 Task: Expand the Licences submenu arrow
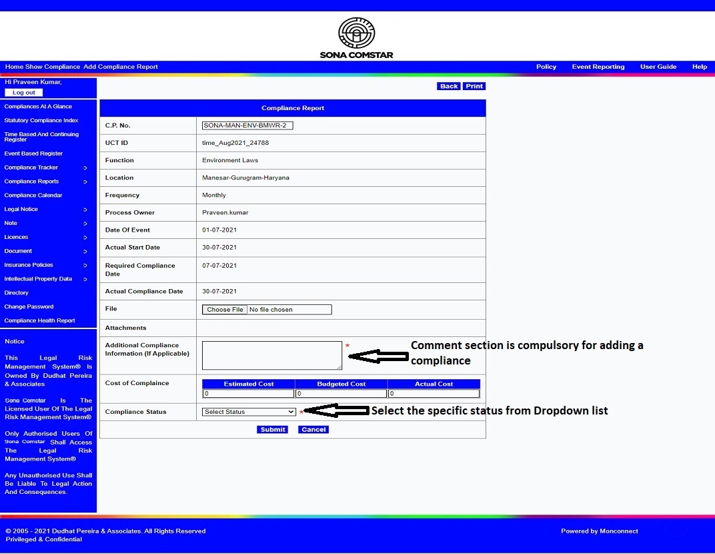[x=85, y=238]
